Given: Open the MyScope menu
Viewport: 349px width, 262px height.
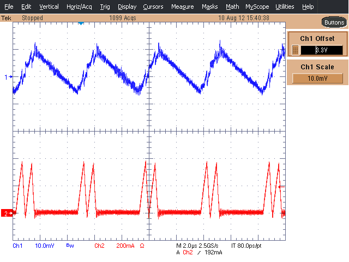Looking at the screenshot, I should pos(257,7).
